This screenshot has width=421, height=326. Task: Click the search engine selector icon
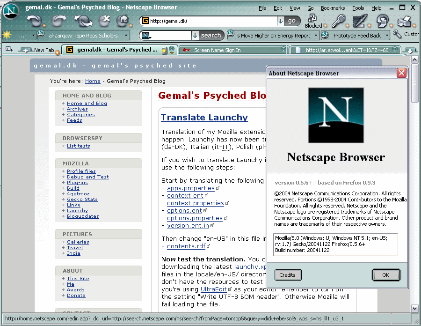146,36
